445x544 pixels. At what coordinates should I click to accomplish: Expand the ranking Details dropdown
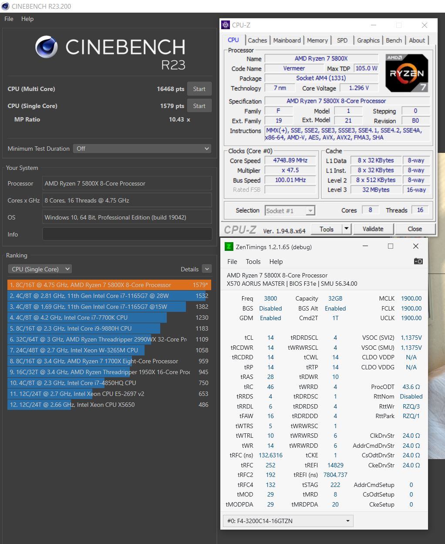coord(207,269)
